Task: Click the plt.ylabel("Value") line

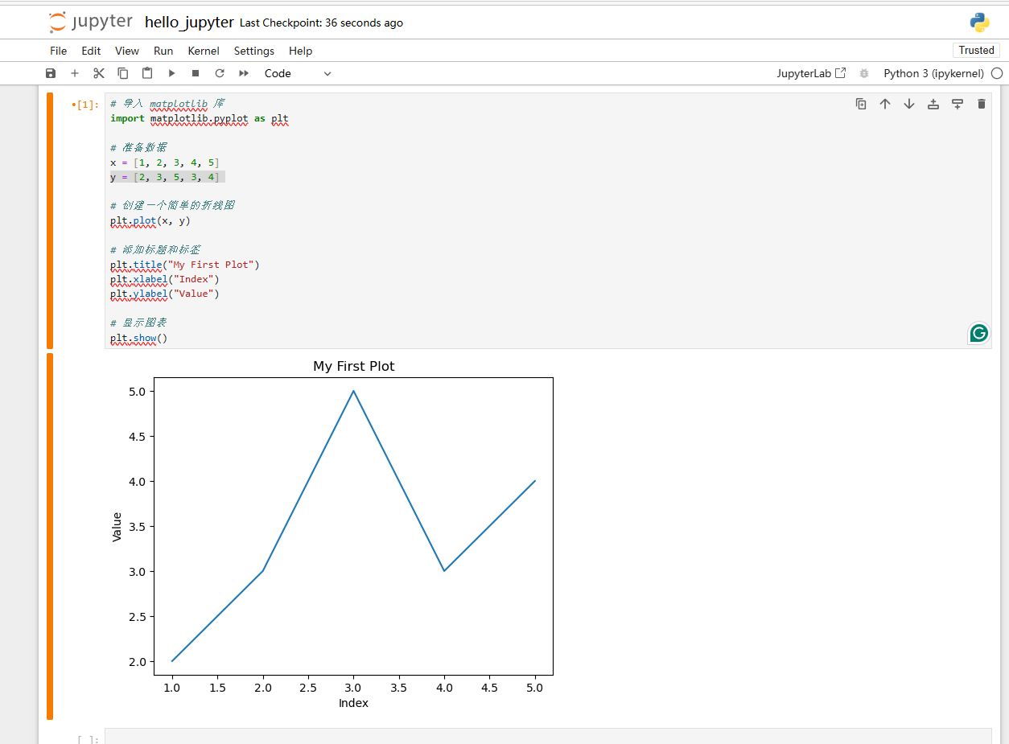Action: (x=165, y=294)
